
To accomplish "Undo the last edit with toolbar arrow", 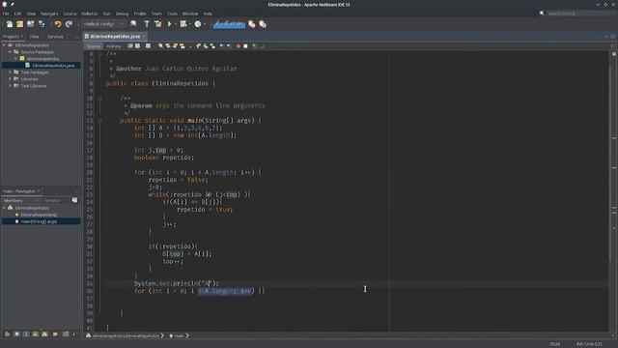I will 58,24.
